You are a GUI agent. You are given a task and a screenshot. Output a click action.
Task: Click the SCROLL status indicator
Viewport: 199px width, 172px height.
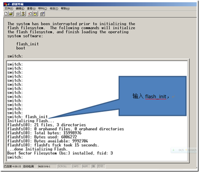[x=64, y=166]
